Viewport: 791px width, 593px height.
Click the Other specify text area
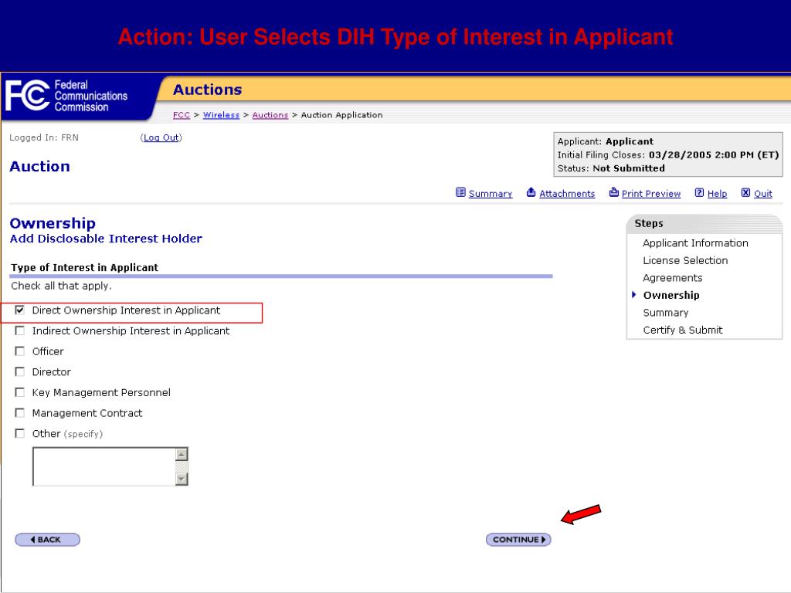pos(104,466)
